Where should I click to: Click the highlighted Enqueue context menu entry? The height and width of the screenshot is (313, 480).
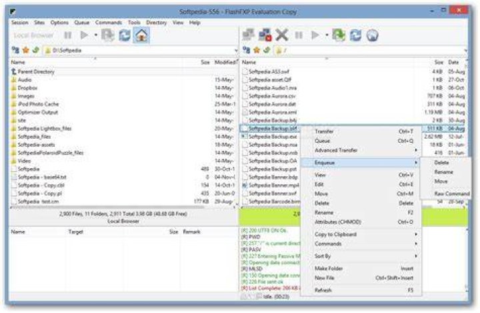point(361,163)
